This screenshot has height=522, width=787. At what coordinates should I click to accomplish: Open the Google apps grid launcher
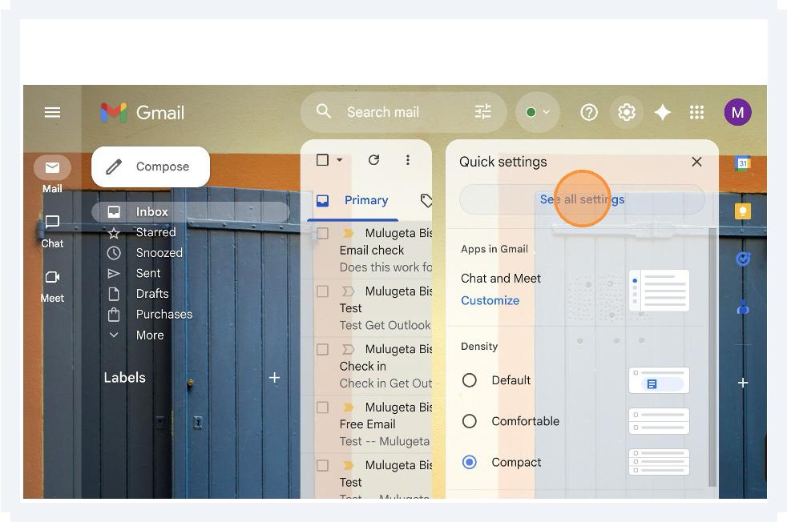pos(697,112)
